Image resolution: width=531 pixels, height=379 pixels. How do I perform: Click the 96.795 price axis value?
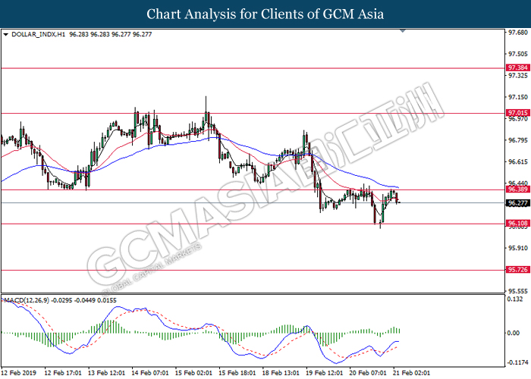[518, 140]
